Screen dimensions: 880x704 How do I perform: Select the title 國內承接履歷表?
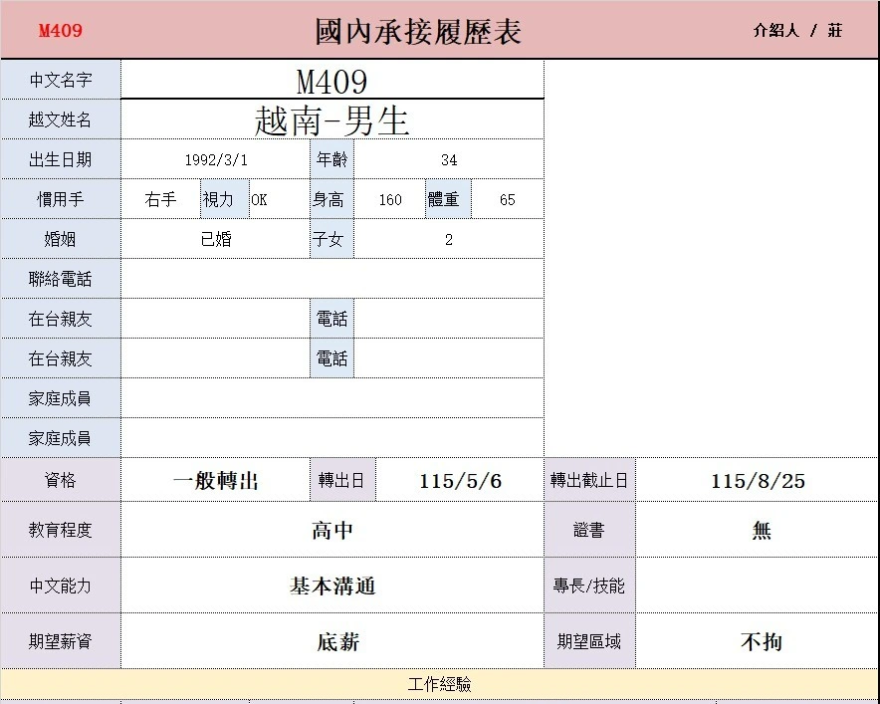click(x=418, y=32)
